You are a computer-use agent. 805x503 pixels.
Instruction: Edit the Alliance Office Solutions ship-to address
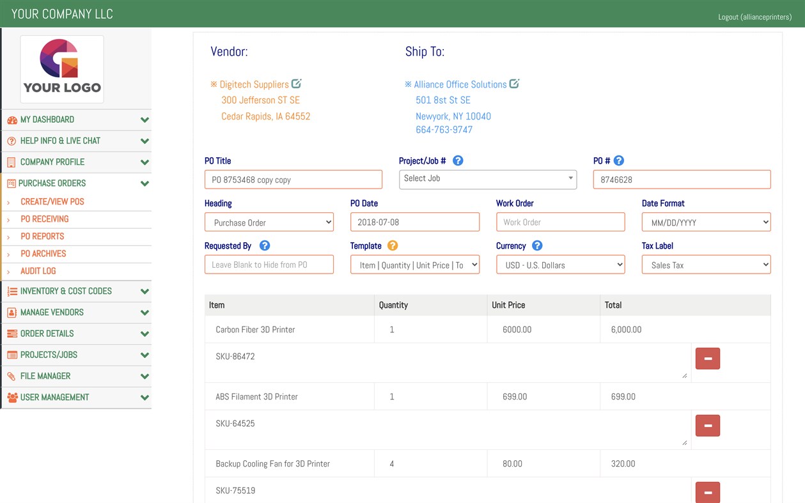[x=515, y=83]
